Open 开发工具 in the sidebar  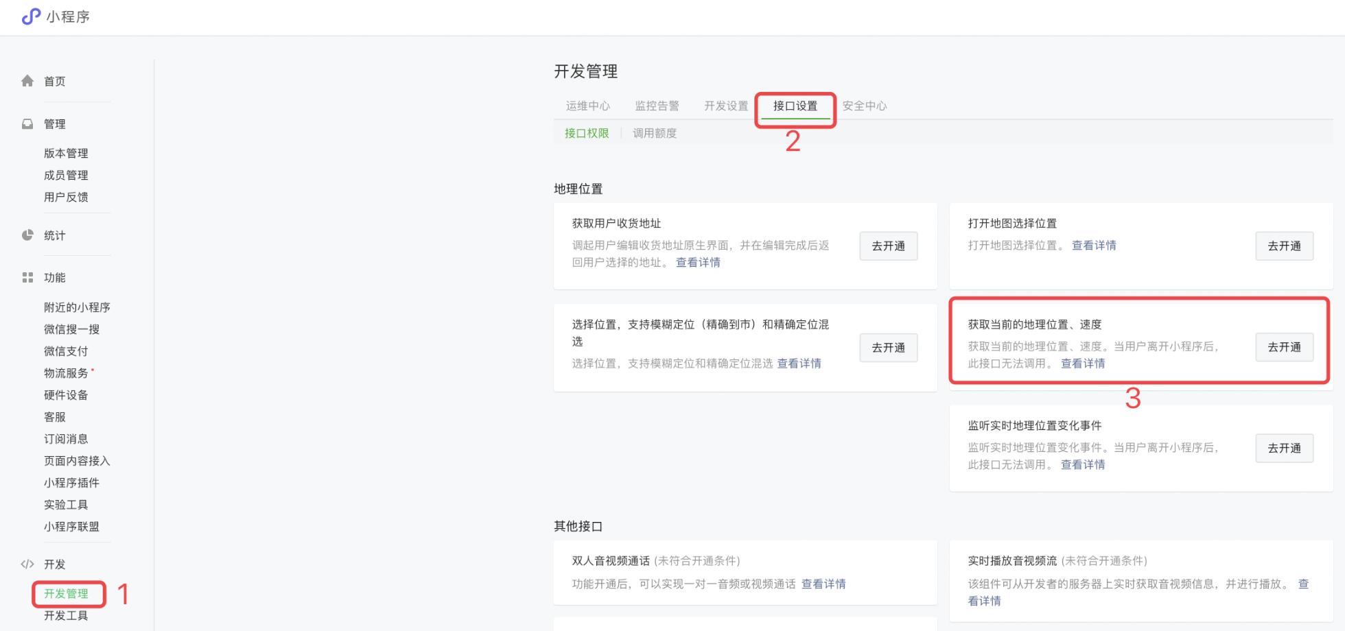[x=66, y=616]
